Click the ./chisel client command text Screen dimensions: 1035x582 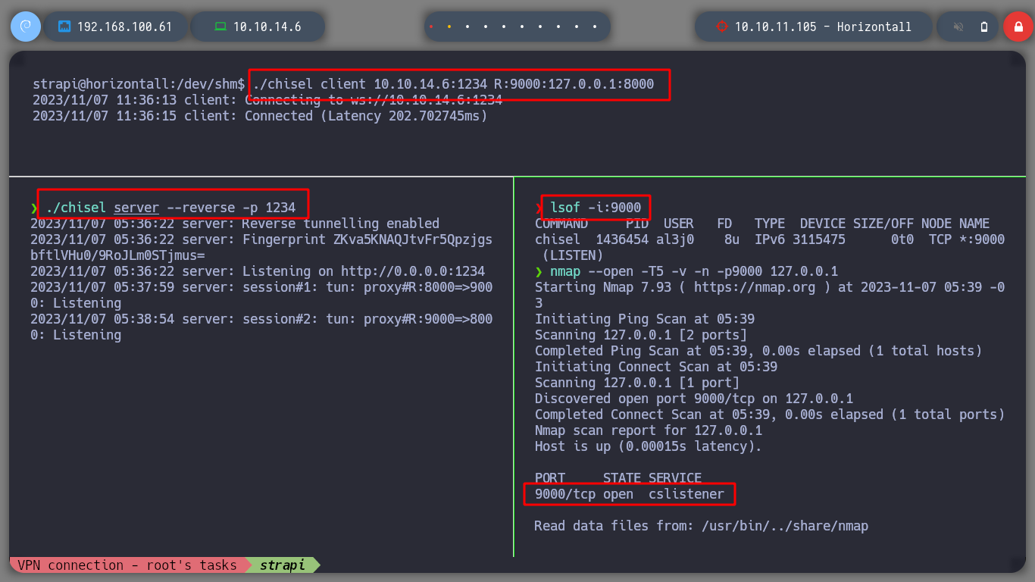[x=453, y=84]
